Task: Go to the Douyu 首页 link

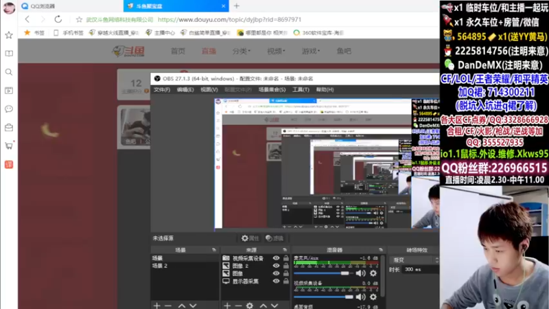Action: coord(178,51)
